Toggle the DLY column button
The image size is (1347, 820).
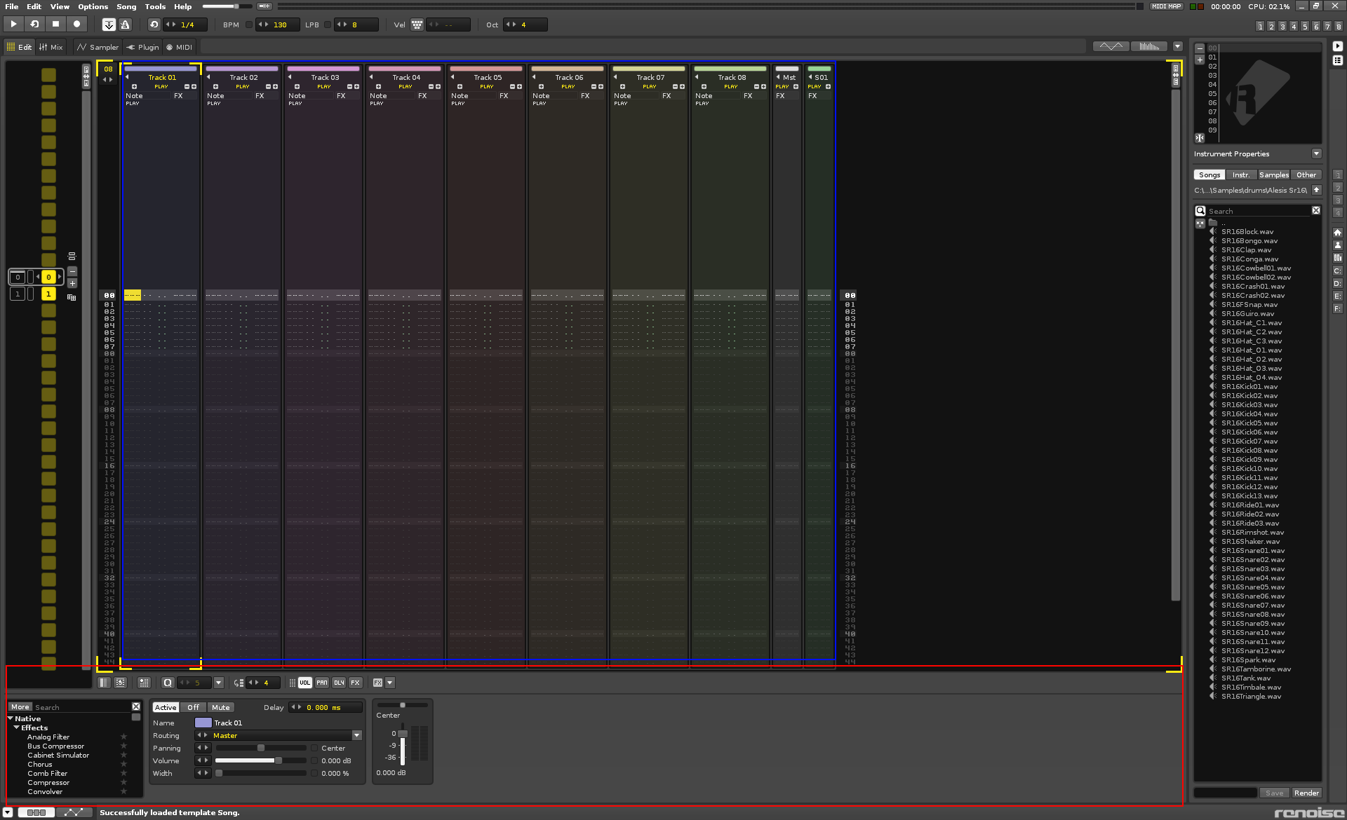click(338, 683)
